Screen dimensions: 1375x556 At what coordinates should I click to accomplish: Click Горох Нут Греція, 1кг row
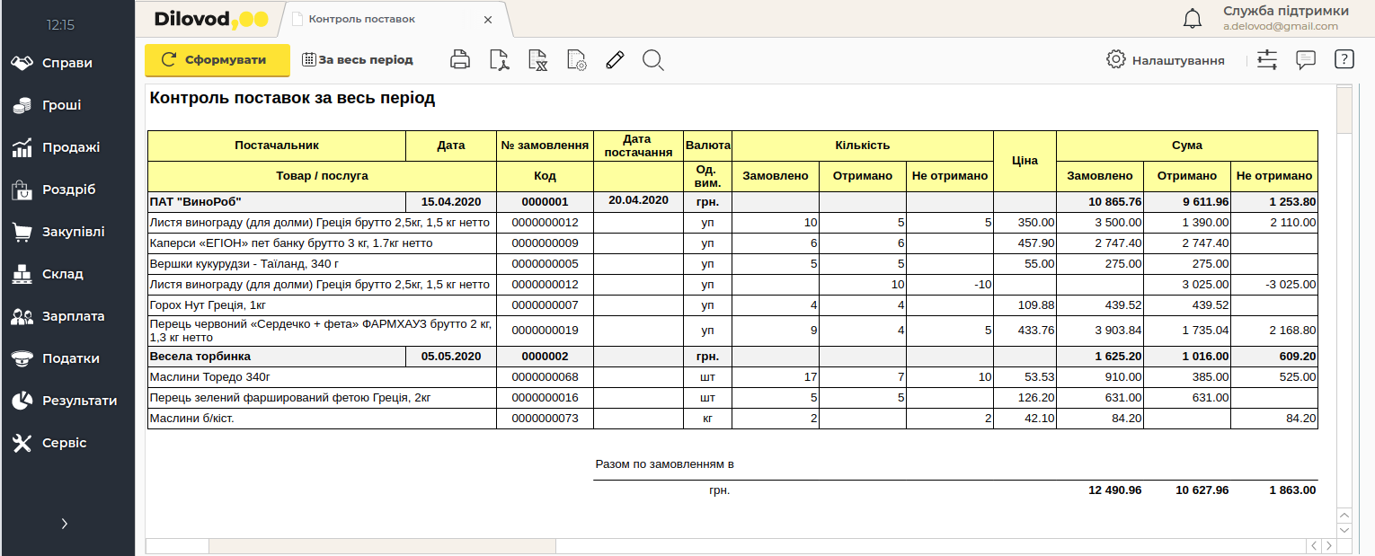(x=732, y=305)
